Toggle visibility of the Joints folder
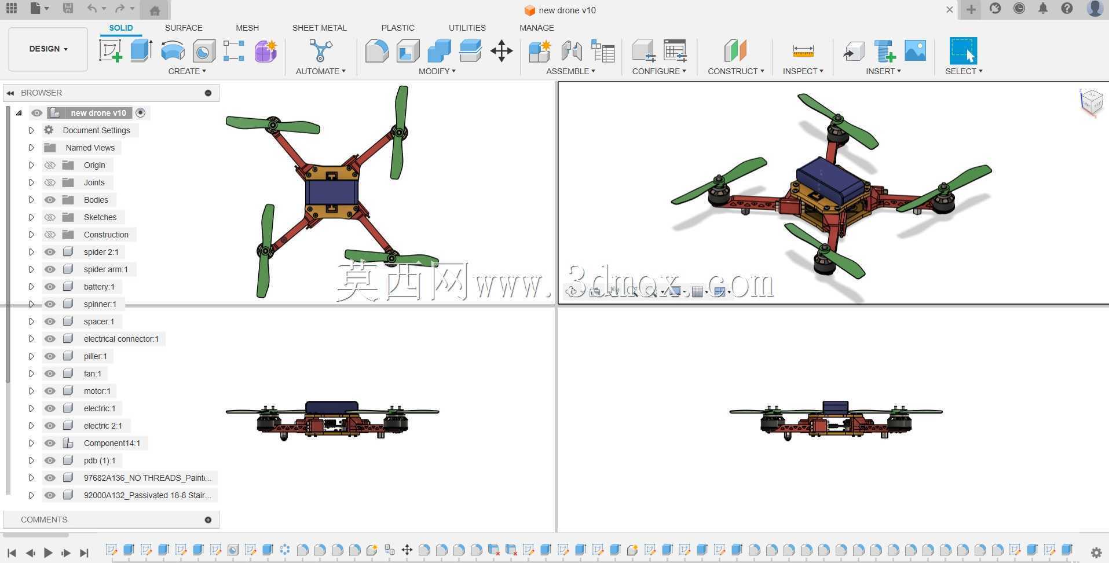This screenshot has width=1109, height=563. (x=50, y=182)
